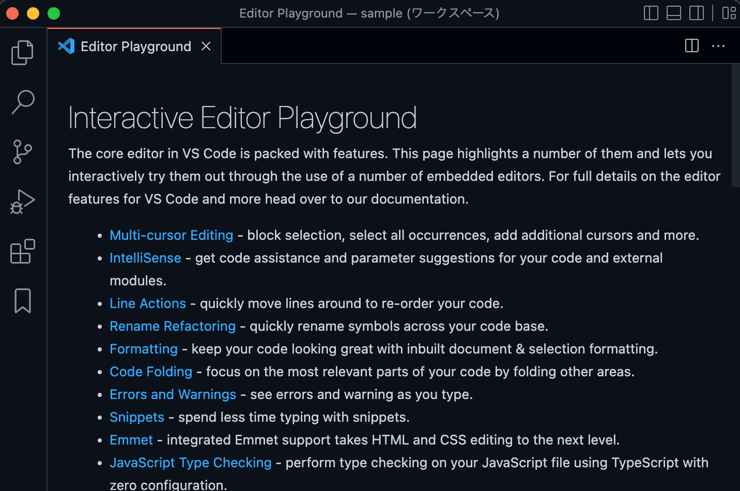Open the Source Control view

point(23,152)
